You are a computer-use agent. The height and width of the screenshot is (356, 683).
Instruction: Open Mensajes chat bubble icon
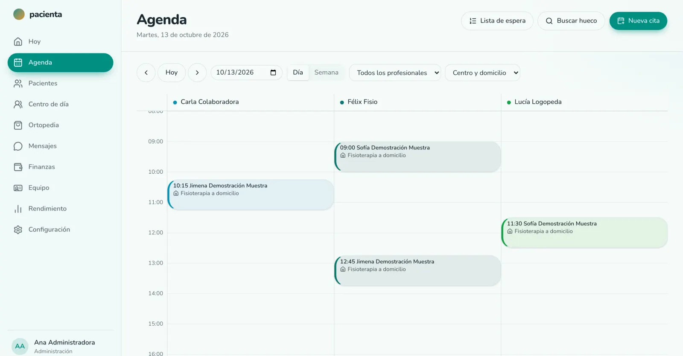point(18,146)
